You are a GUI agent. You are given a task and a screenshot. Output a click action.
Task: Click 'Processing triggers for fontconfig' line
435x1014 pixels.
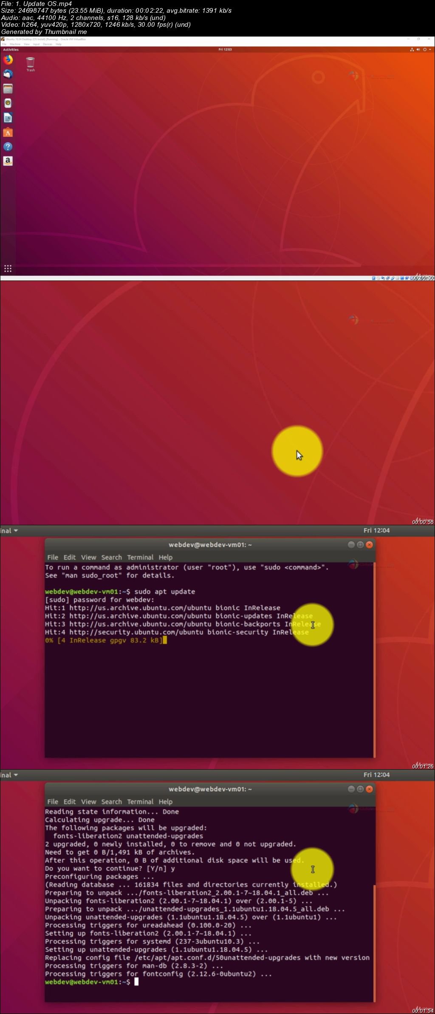(x=158, y=974)
